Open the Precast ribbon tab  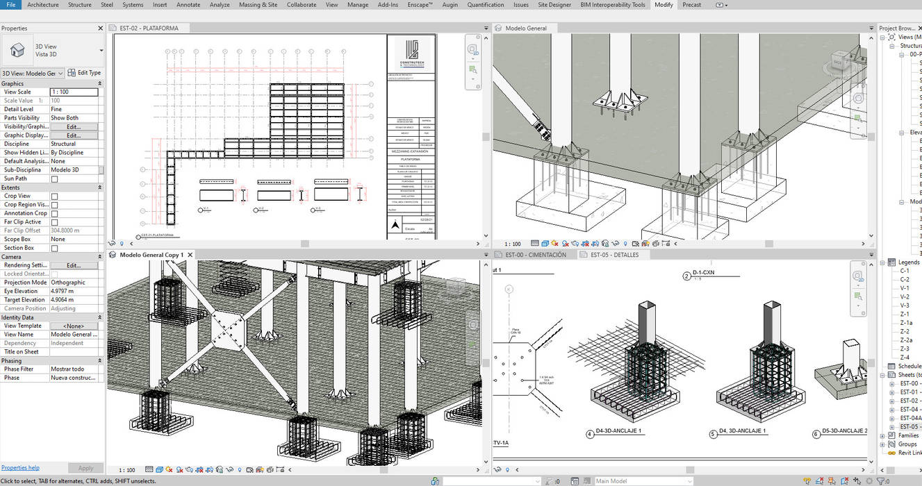pos(691,5)
